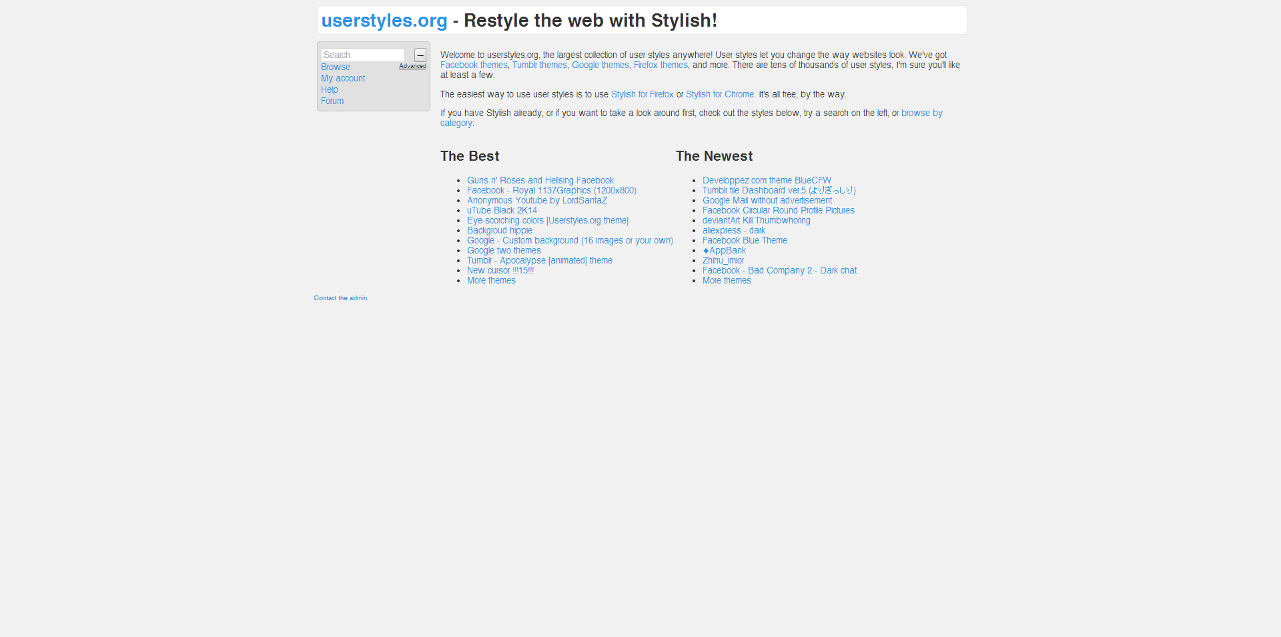Open Guns n' Roses and Hellsing Facebook
Image resolution: width=1281 pixels, height=637 pixels.
[x=540, y=180]
